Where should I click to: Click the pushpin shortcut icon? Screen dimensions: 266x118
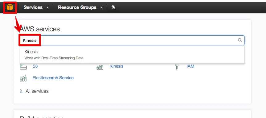point(113,7)
